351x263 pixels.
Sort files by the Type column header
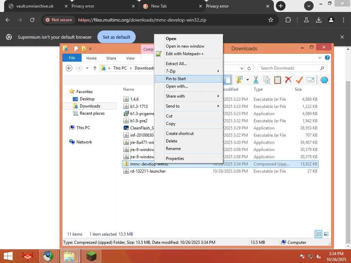pyautogui.click(x=258, y=89)
